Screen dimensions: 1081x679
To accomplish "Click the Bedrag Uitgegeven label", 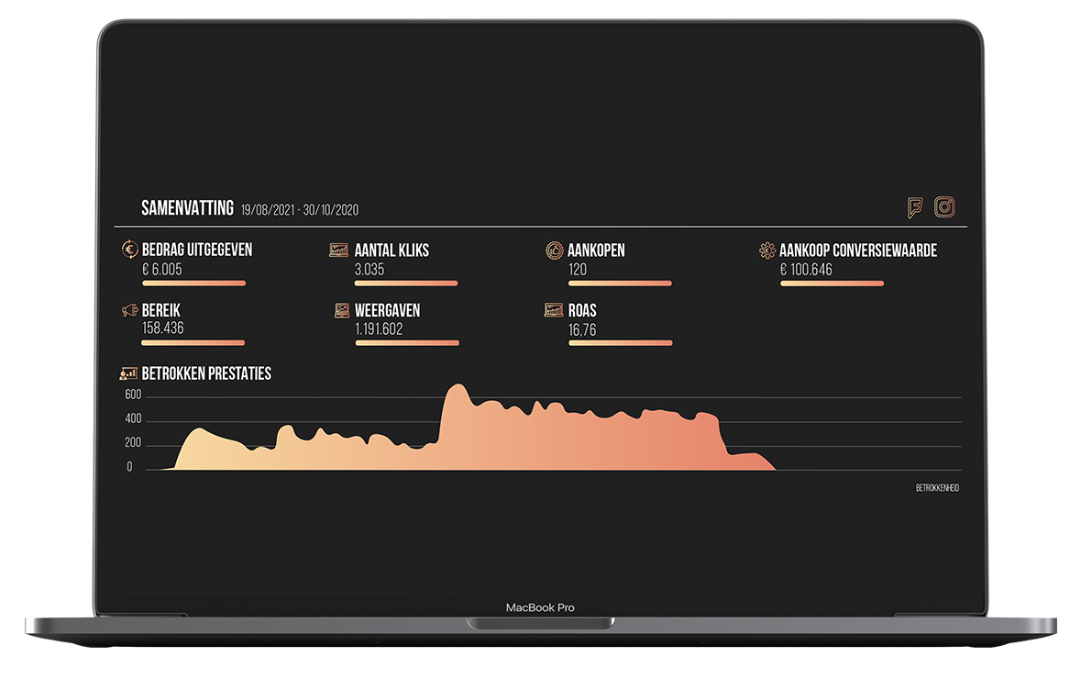I will point(197,250).
